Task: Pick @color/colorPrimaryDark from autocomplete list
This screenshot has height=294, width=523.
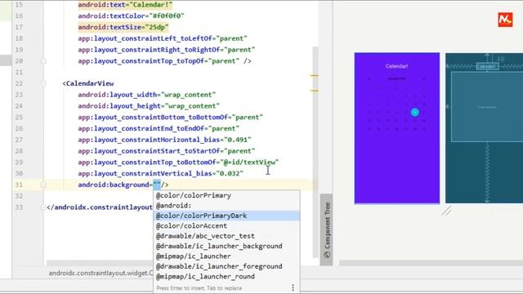Action: [226, 216]
